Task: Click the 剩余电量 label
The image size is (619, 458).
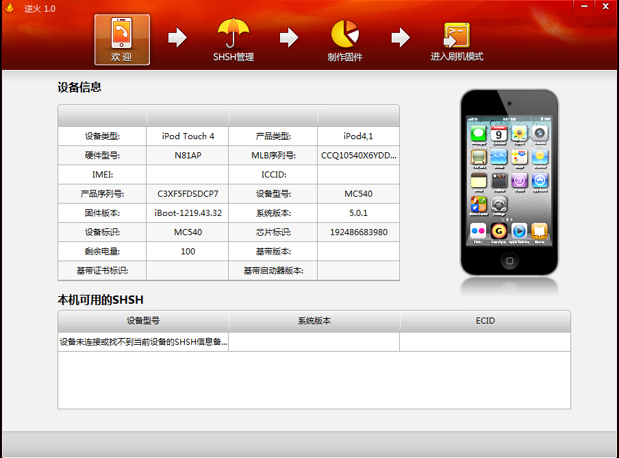Action: tap(102, 252)
